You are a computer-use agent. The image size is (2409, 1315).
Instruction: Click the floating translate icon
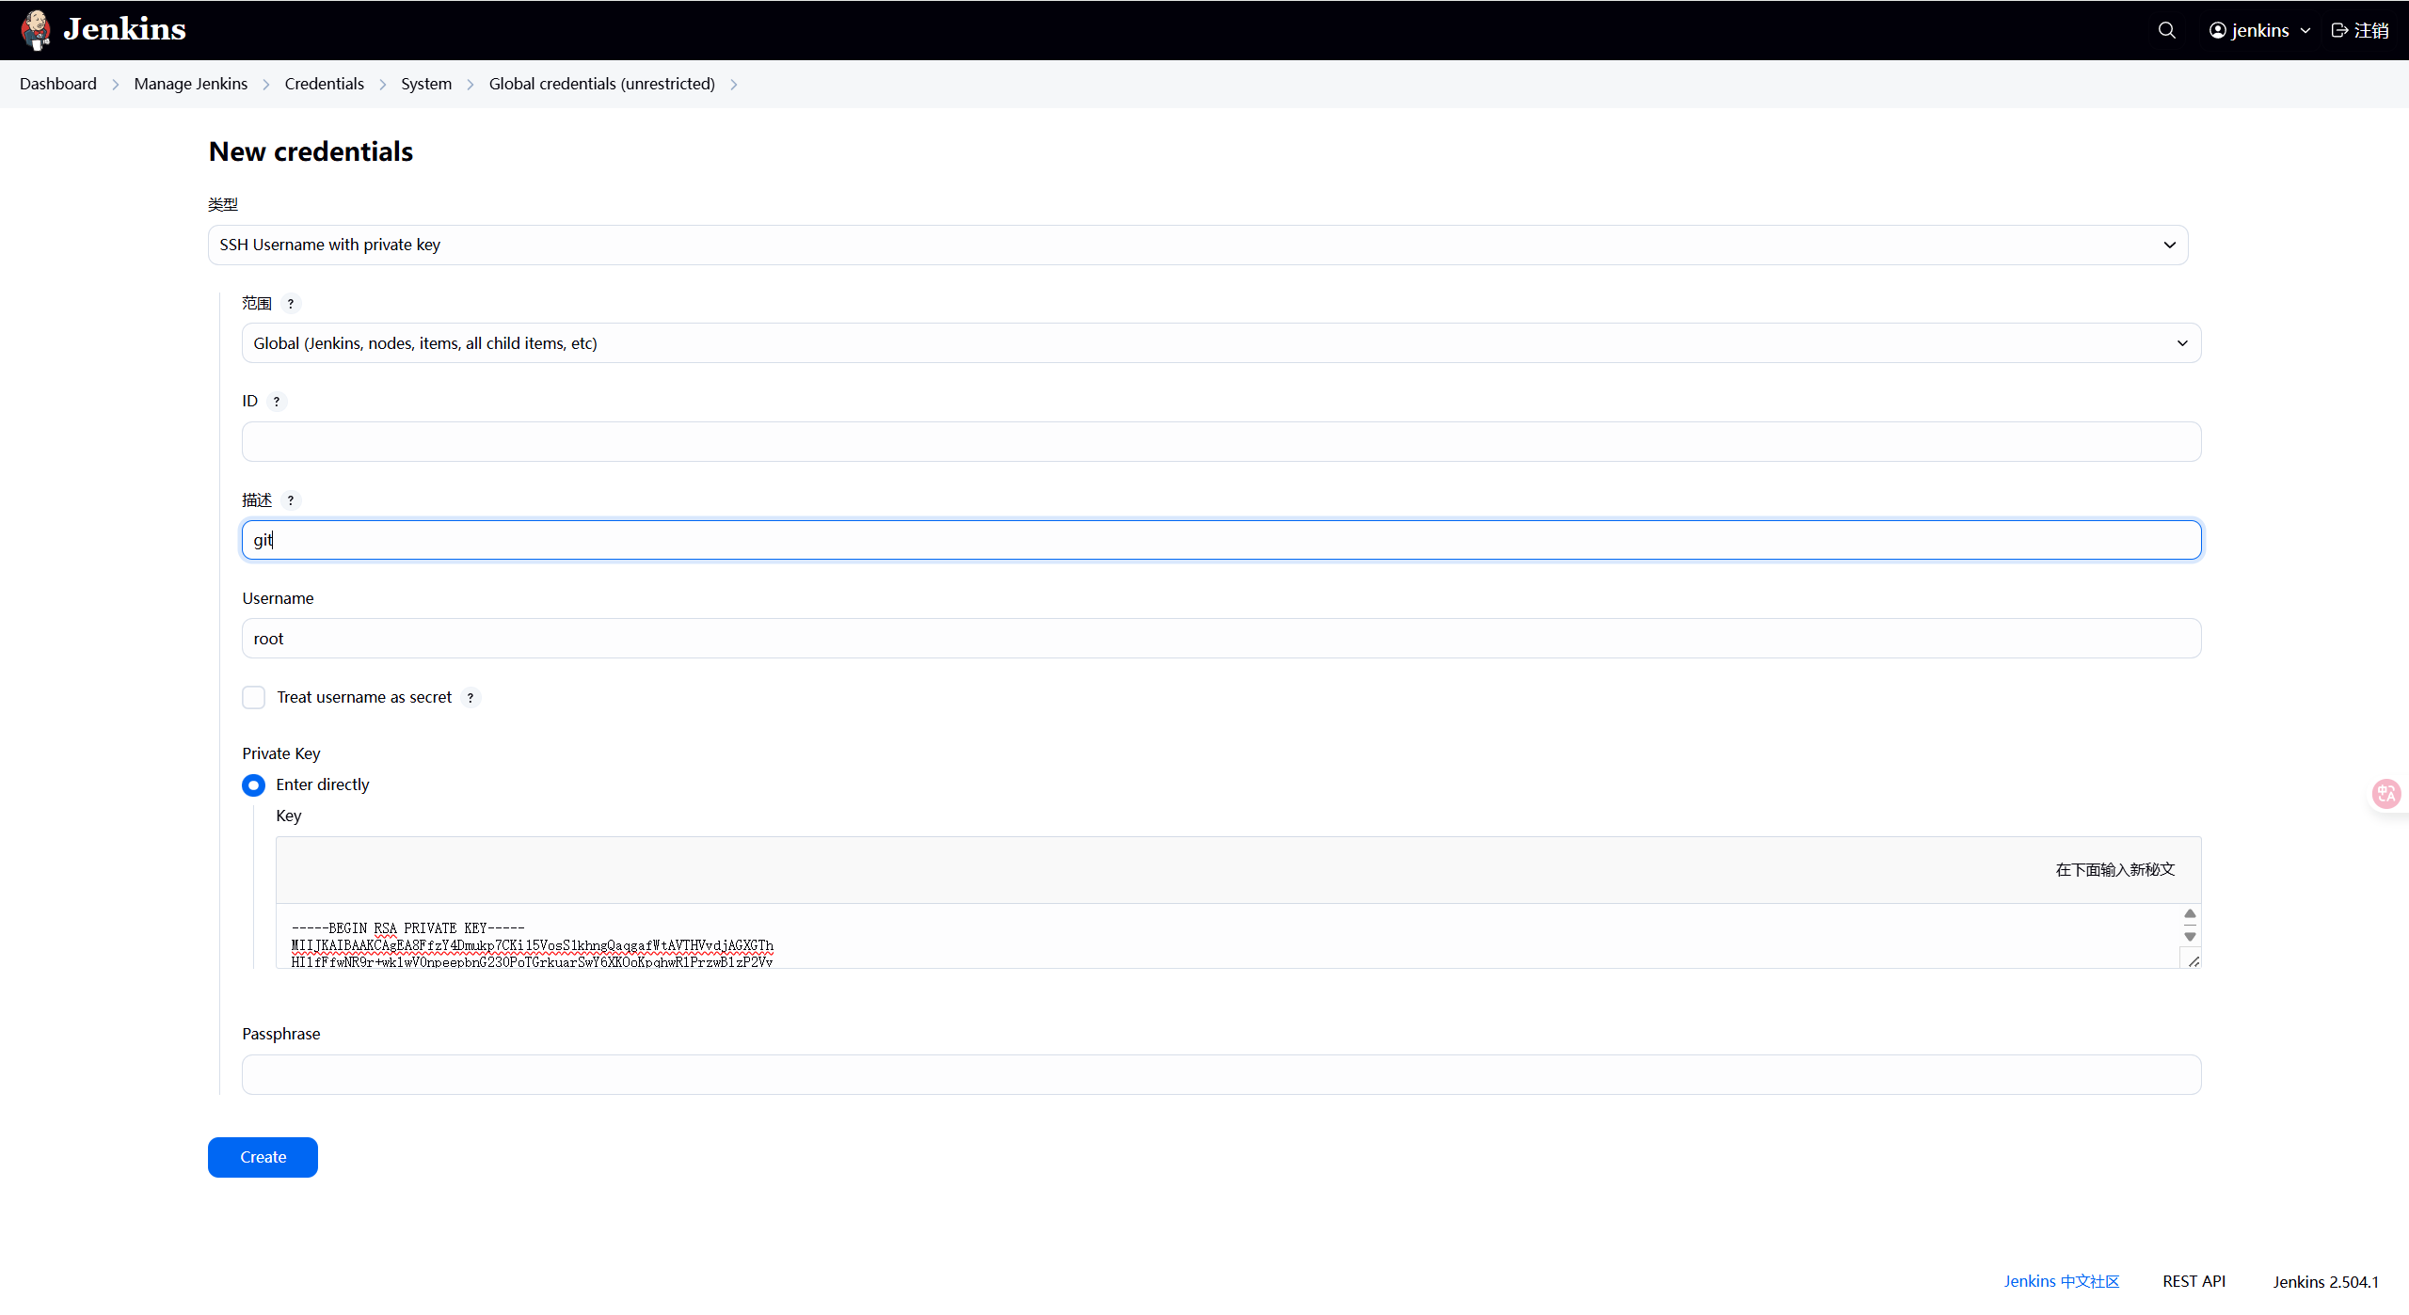(x=2386, y=795)
